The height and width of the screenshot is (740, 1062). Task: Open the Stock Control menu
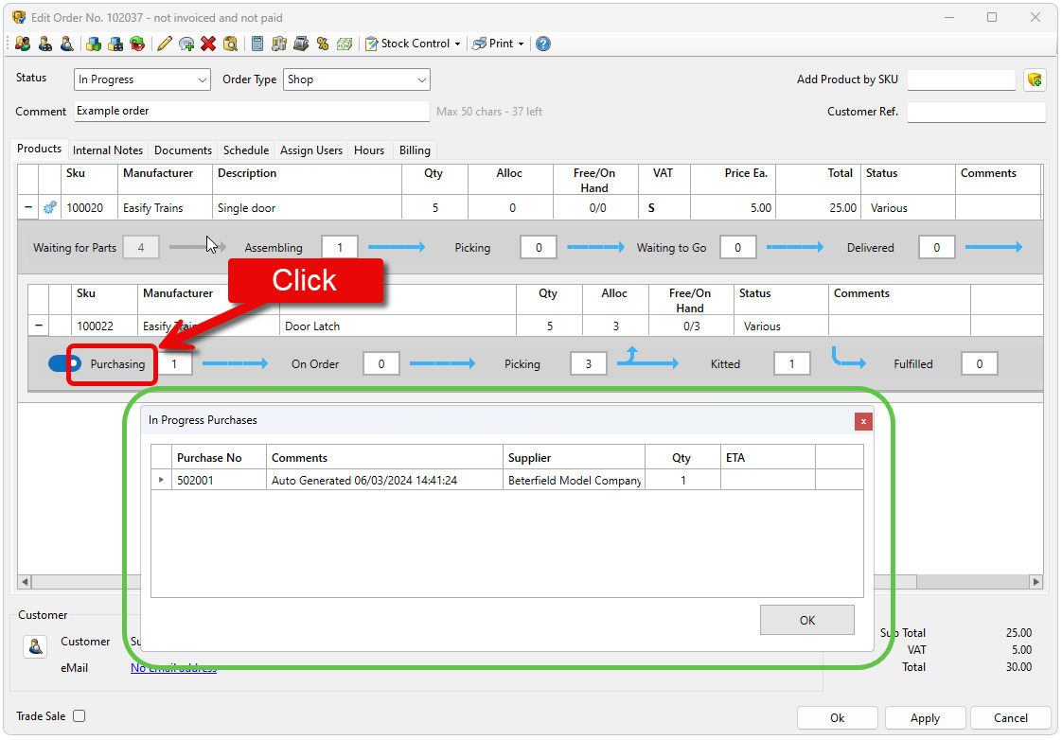point(415,44)
